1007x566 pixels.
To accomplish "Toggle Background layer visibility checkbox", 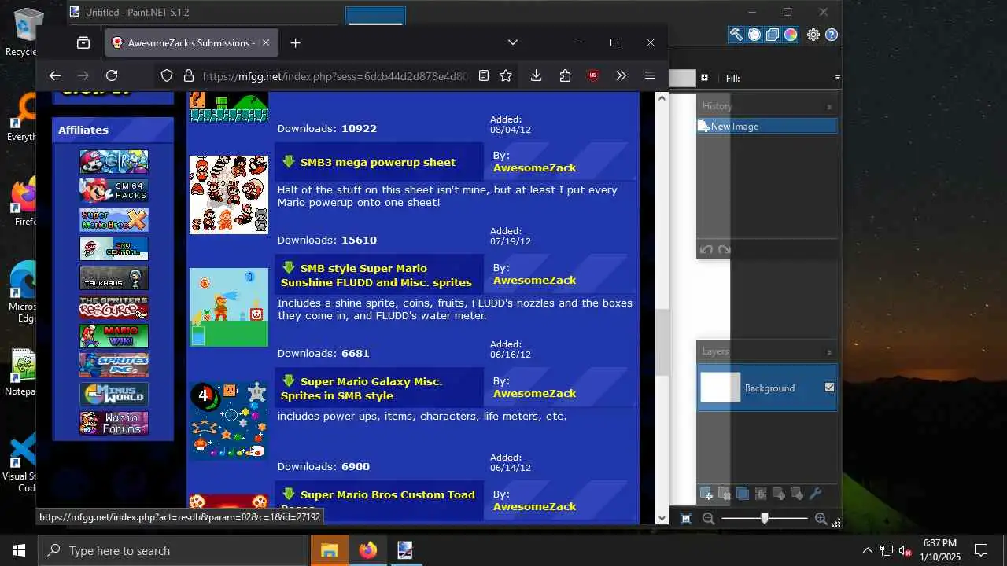I will click(829, 388).
